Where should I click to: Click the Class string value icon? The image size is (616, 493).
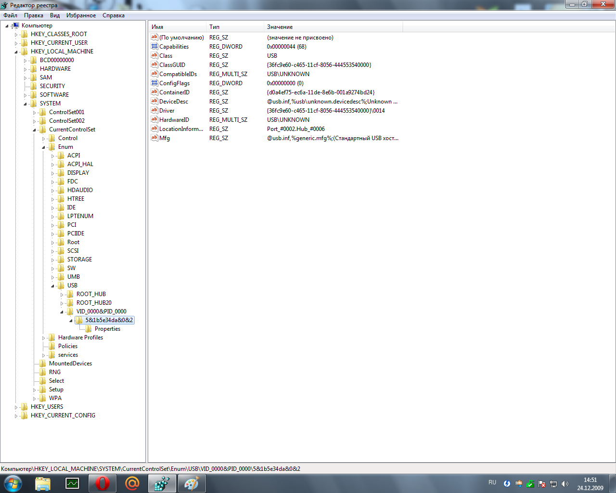point(154,56)
